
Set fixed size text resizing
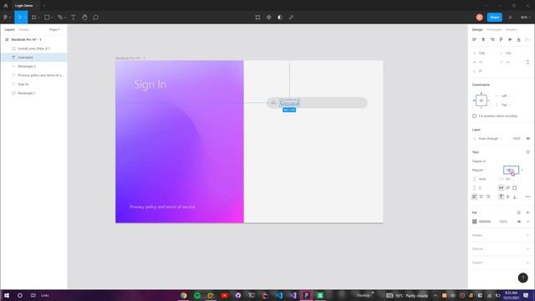pyautogui.click(x=515, y=187)
